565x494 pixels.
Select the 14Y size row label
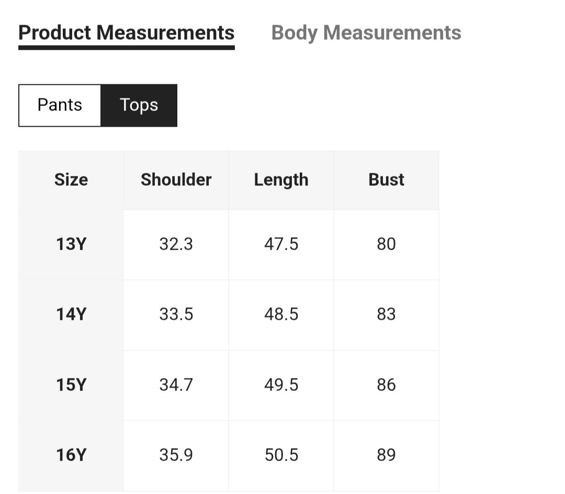(71, 315)
